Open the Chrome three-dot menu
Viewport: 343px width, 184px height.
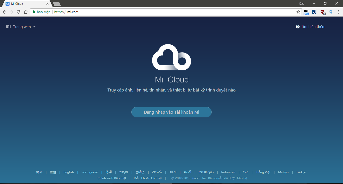(x=338, y=12)
